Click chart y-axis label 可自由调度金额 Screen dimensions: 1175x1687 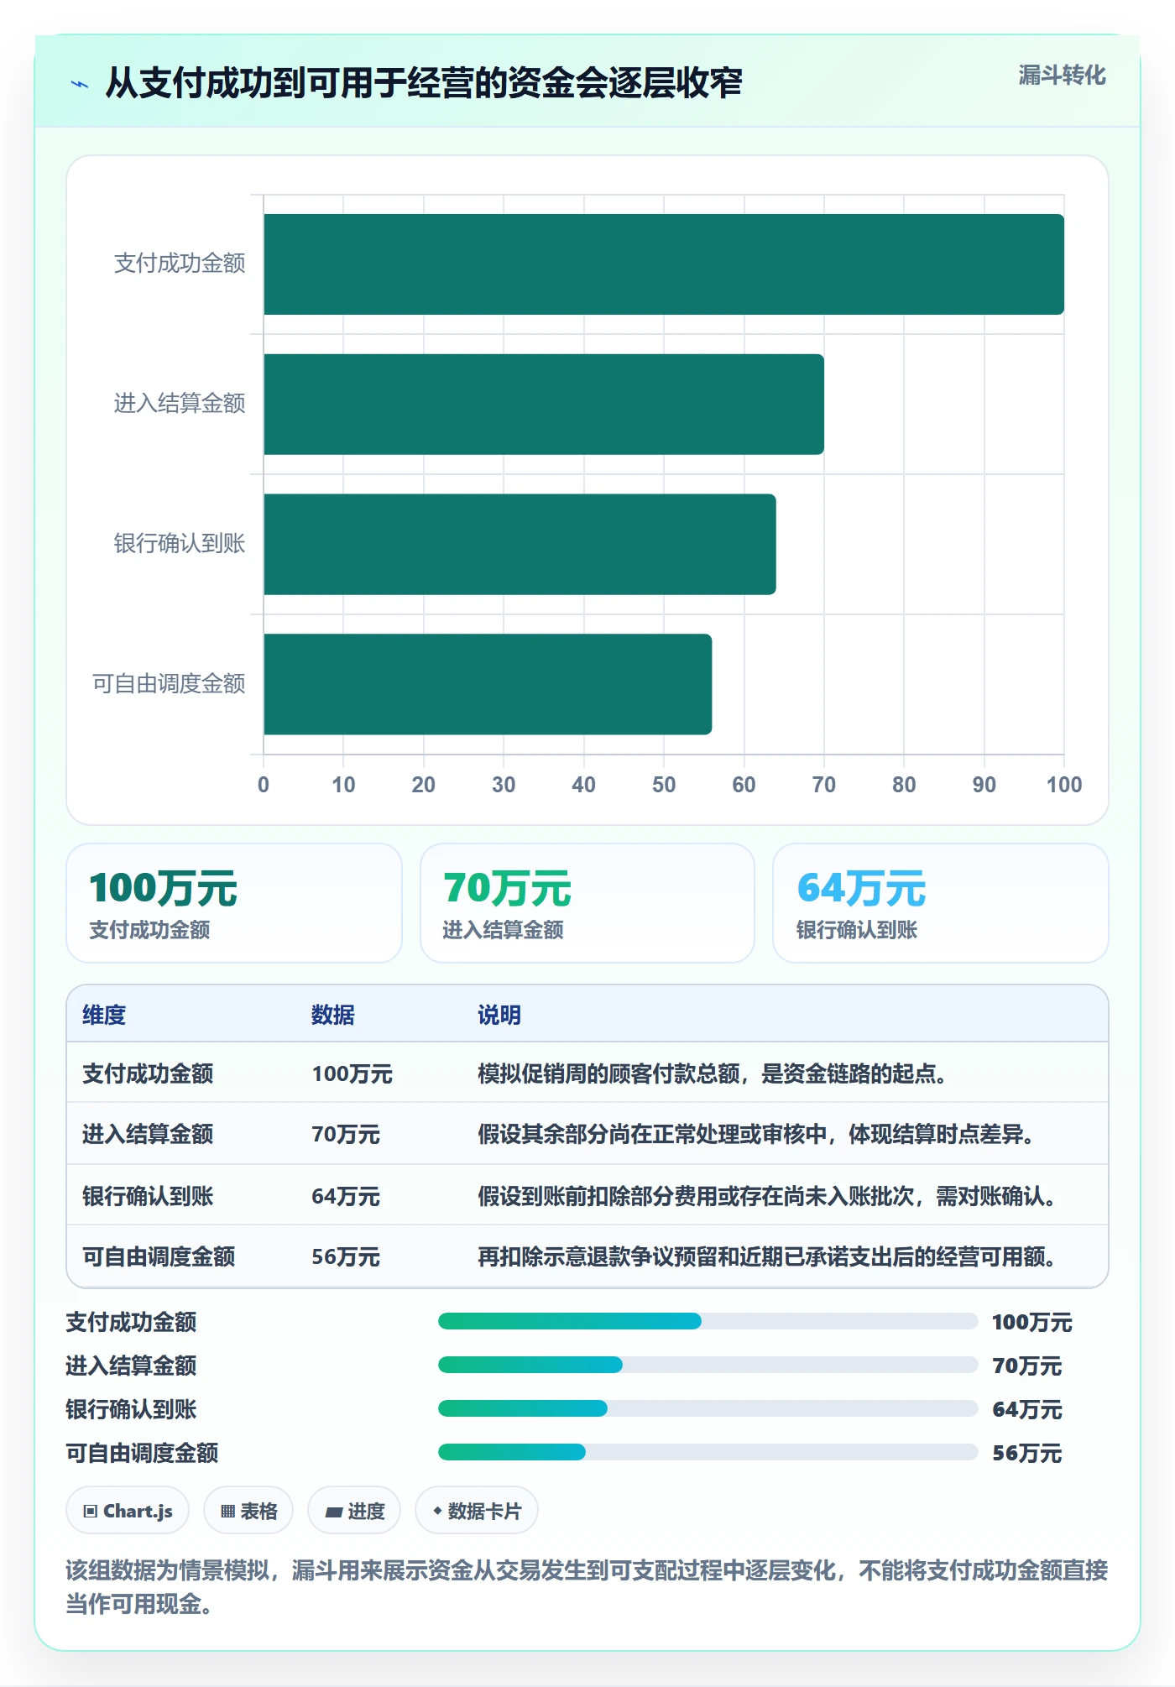(x=169, y=684)
